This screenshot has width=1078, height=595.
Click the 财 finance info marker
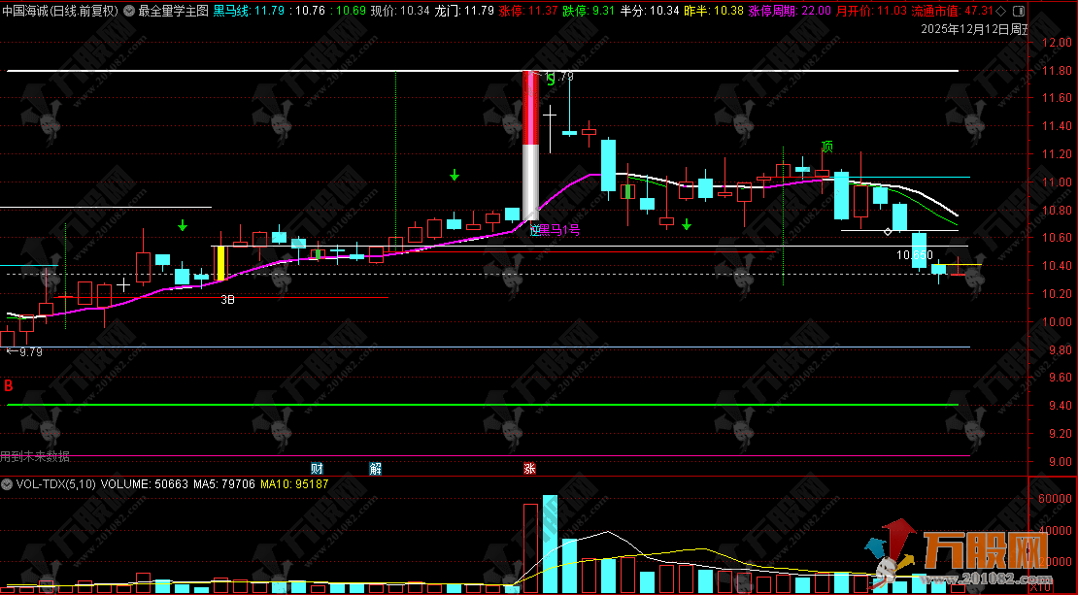click(317, 469)
